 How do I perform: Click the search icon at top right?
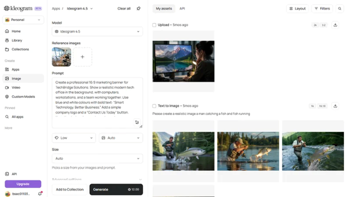[x=339, y=8]
